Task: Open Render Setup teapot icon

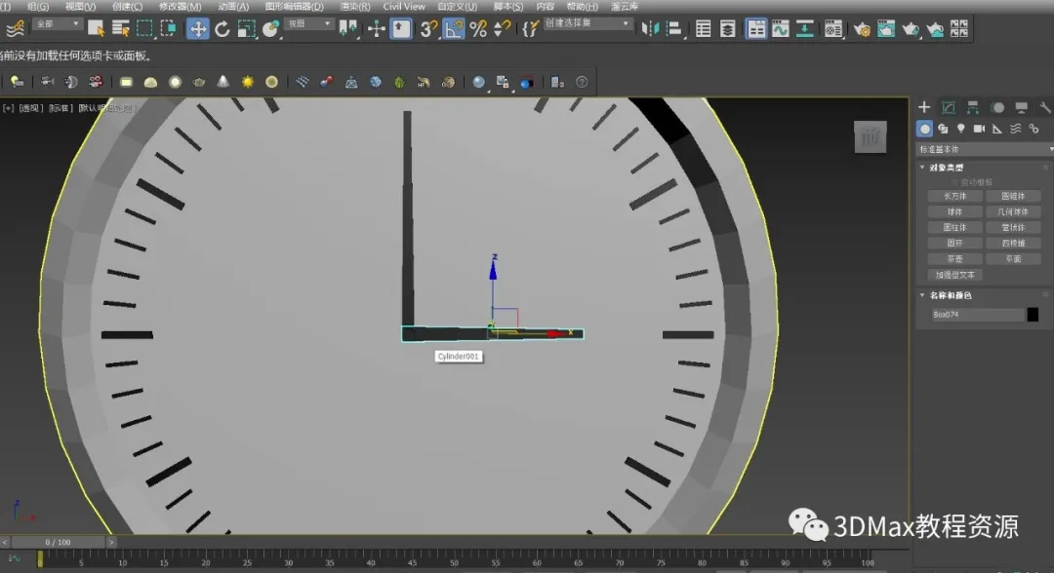Action: 862,29
